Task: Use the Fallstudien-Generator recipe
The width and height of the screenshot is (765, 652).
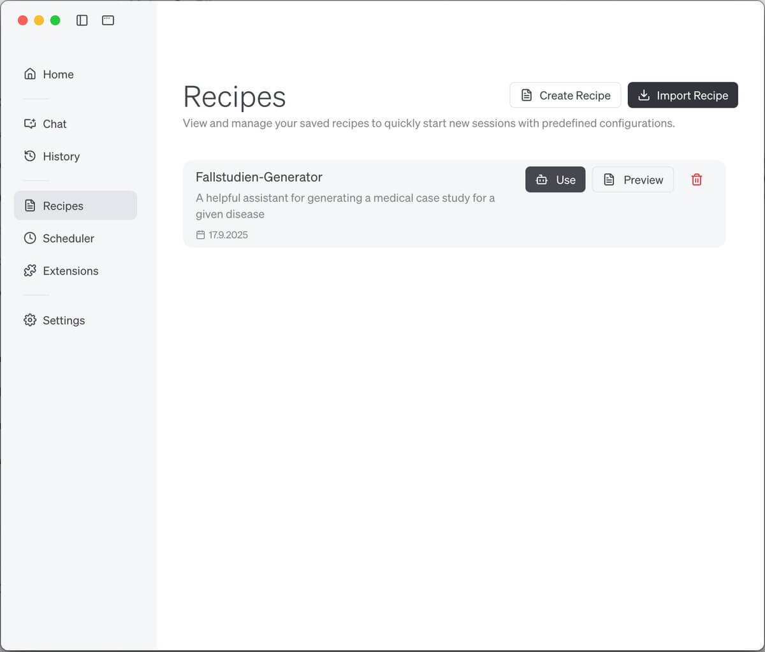Action: coord(555,179)
